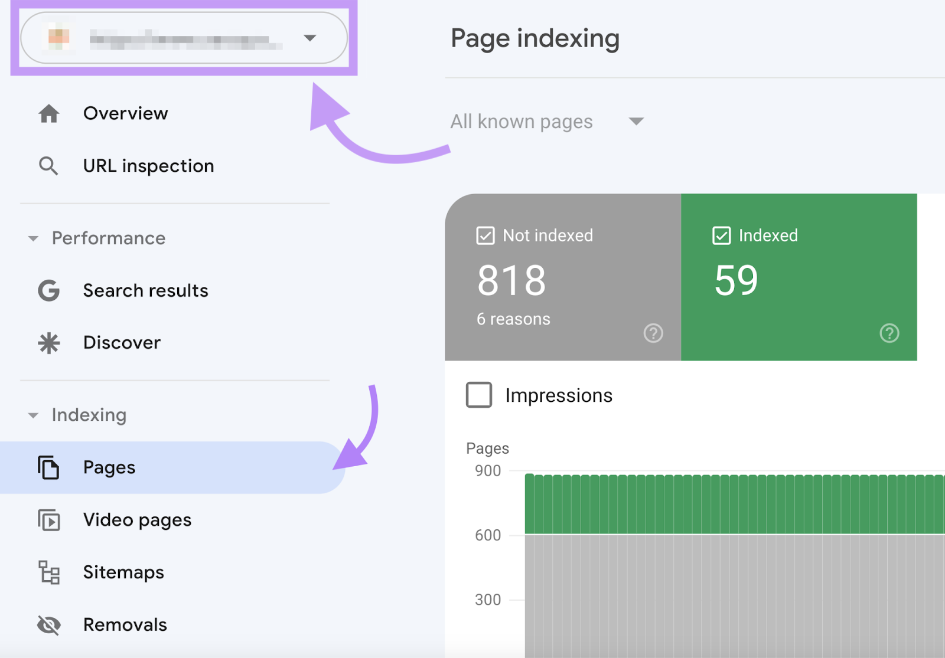Open the property selector dropdown
945x658 pixels.
coord(310,38)
